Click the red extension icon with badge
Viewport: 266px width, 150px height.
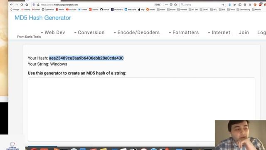pyautogui.click(x=261, y=5)
